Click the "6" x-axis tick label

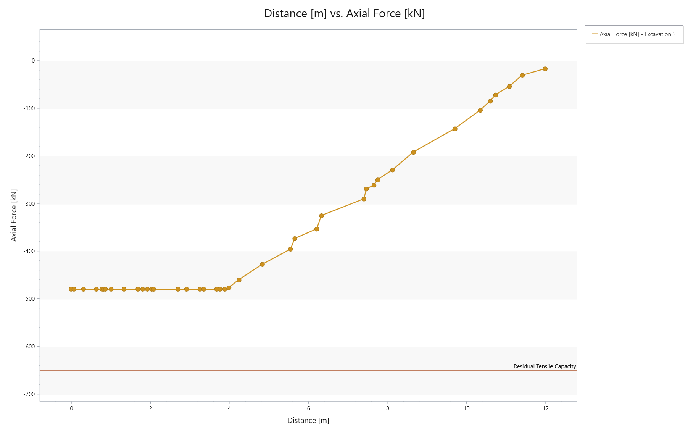click(309, 408)
